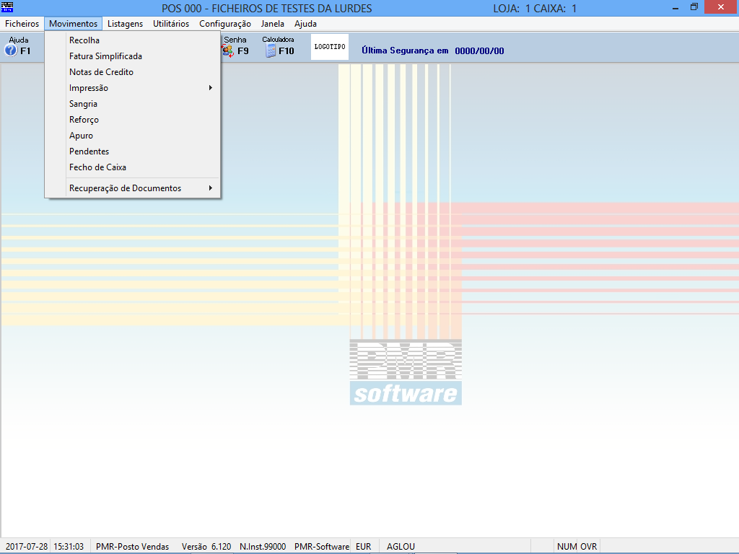Click the PMR software logo in center
739x554 pixels.
406,372
